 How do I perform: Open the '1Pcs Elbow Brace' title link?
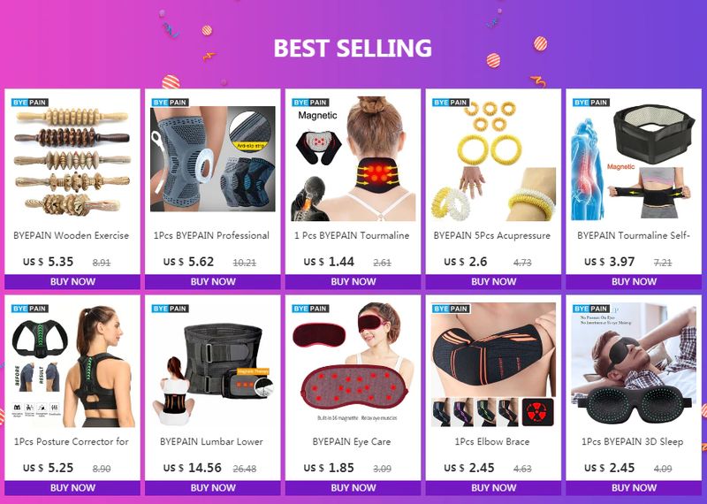point(492,442)
